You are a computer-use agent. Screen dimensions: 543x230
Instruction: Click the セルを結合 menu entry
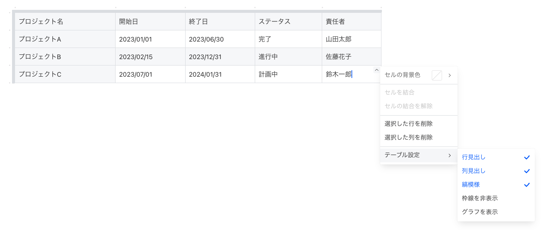(400, 93)
